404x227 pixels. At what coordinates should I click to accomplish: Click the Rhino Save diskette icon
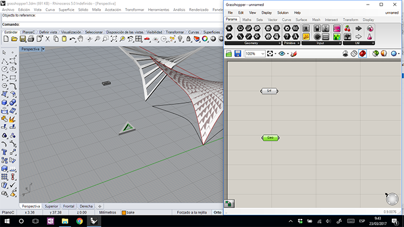(x=23, y=39)
